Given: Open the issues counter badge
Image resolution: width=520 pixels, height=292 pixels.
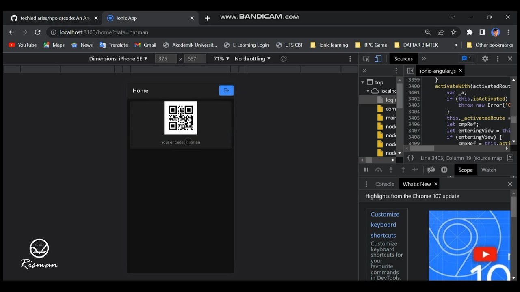Looking at the screenshot, I should [x=466, y=59].
